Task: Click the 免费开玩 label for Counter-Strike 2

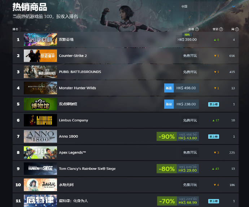Action: point(190,56)
